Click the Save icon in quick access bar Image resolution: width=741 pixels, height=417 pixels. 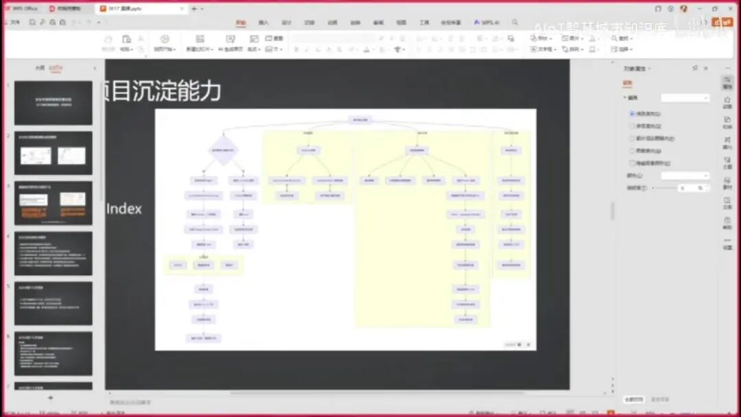(x=32, y=22)
